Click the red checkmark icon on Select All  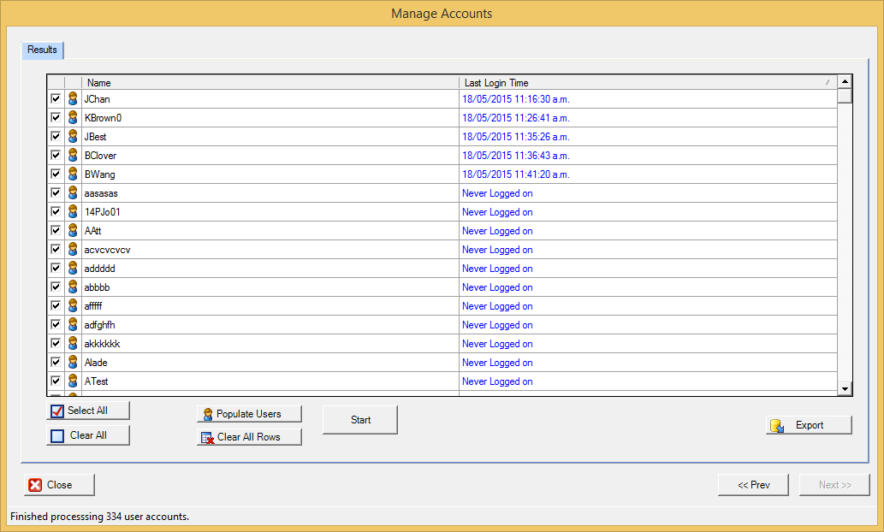[x=57, y=411]
